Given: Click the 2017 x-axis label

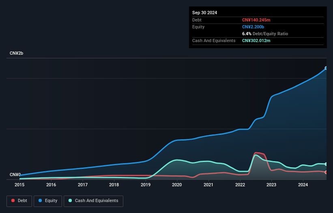Looking at the screenshot, I should pos(83,185).
